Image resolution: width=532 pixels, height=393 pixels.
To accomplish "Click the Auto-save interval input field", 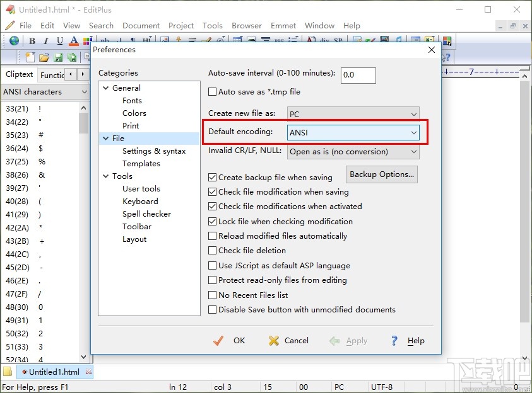I will pos(358,75).
